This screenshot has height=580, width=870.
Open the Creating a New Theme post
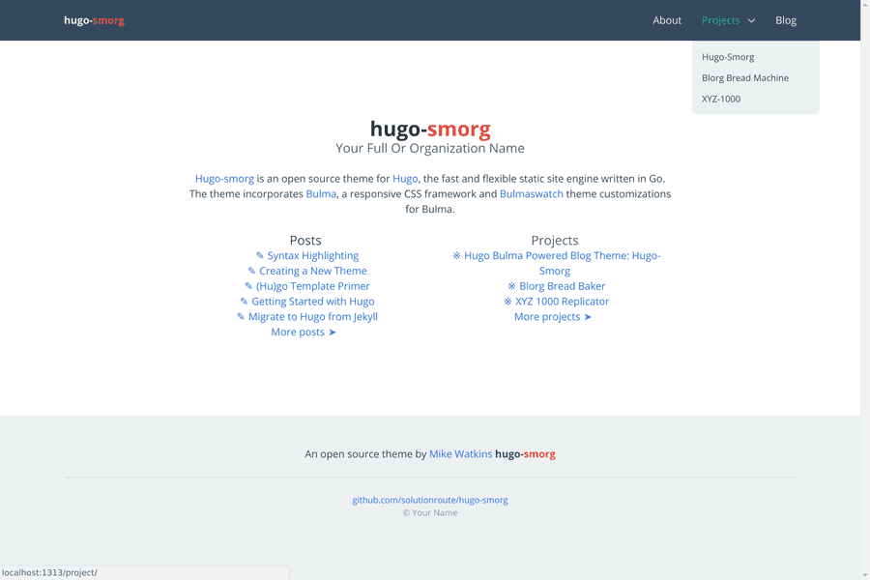pyautogui.click(x=313, y=271)
